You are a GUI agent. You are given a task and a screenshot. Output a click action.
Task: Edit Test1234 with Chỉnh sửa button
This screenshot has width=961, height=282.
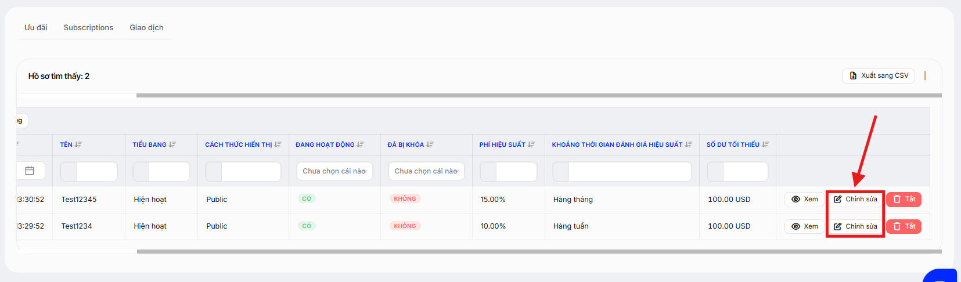click(855, 226)
